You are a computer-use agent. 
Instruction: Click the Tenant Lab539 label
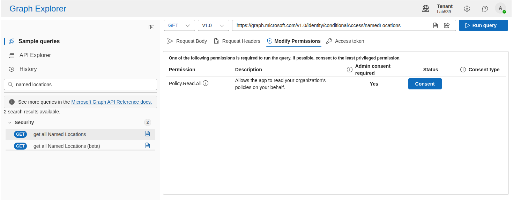point(445,9)
